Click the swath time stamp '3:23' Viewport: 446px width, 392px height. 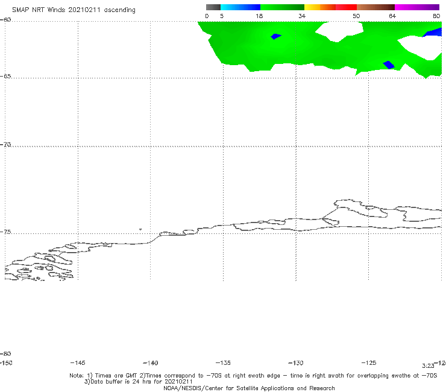(x=428, y=366)
